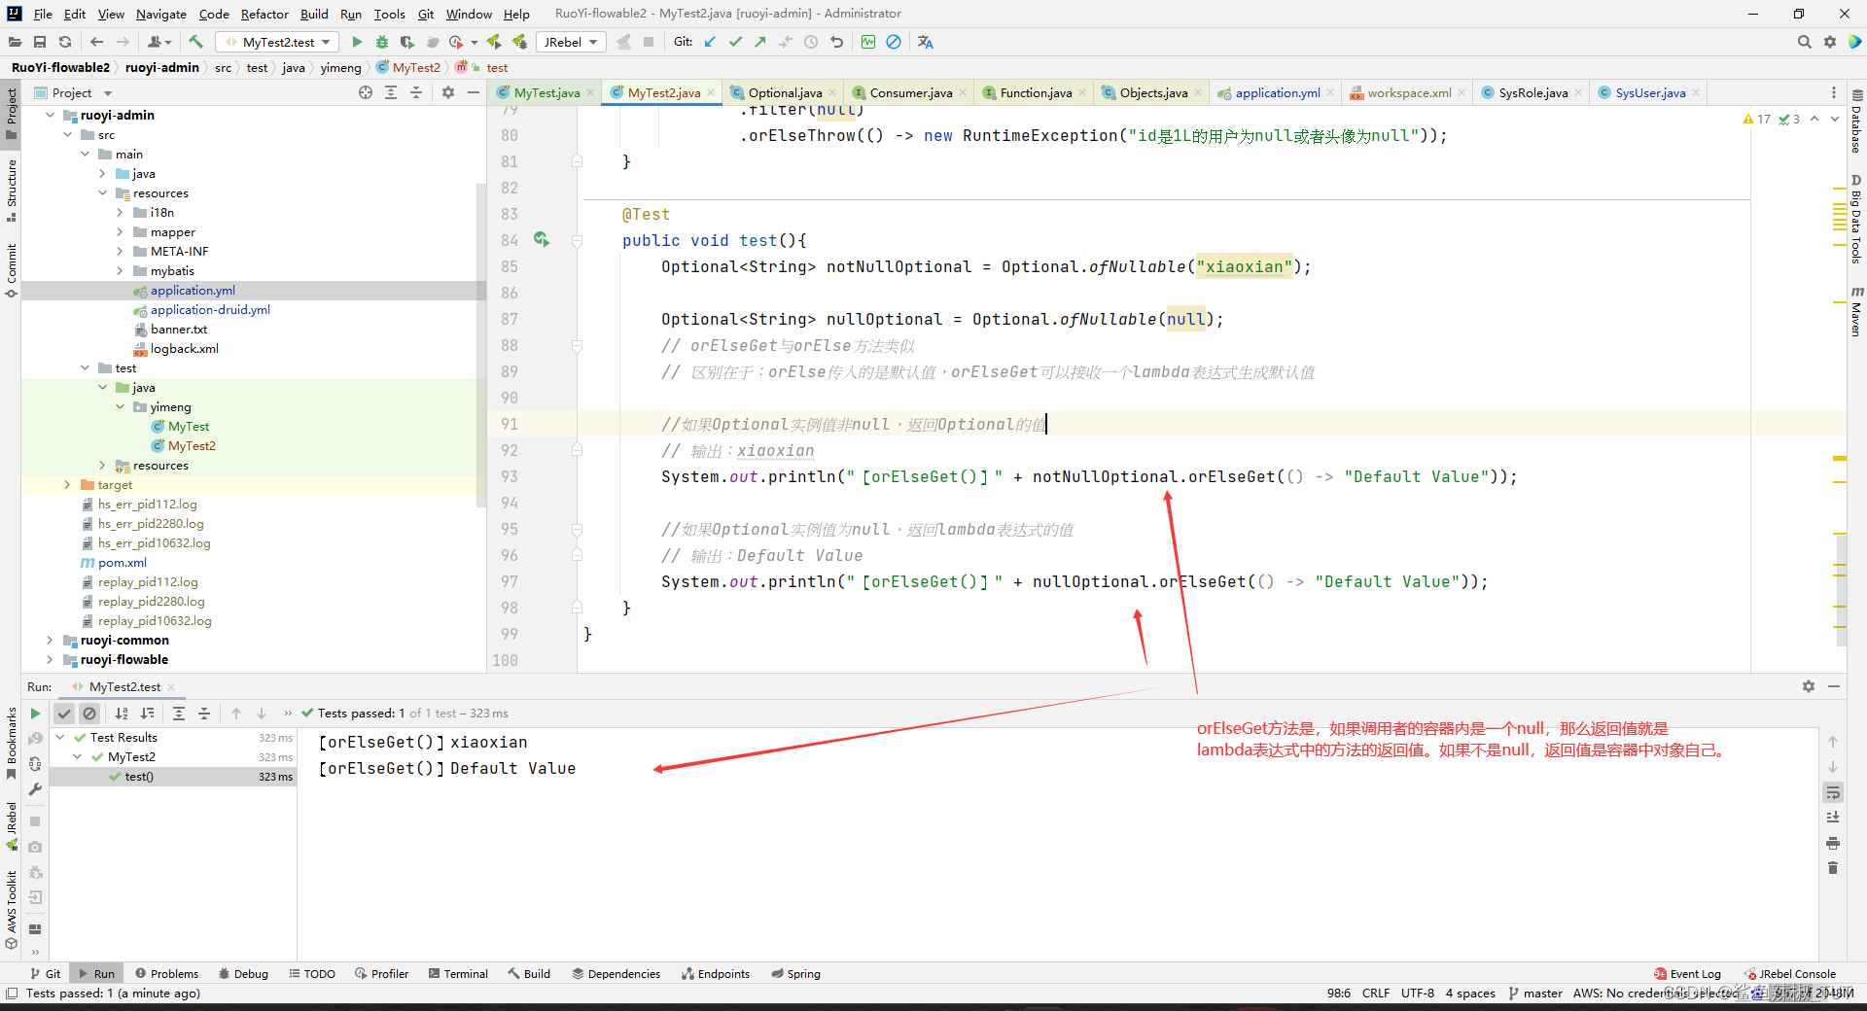Expand the i18n folder
This screenshot has height=1011, width=1867.
tap(120, 212)
